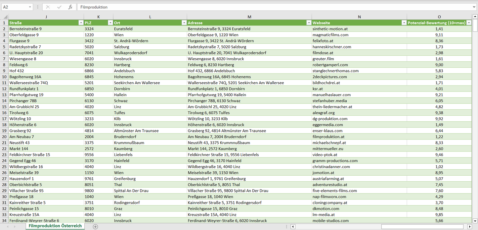Screen dimensions: 478x230
Task: Click the Select All corner triangle
Action: click(x=4, y=17)
